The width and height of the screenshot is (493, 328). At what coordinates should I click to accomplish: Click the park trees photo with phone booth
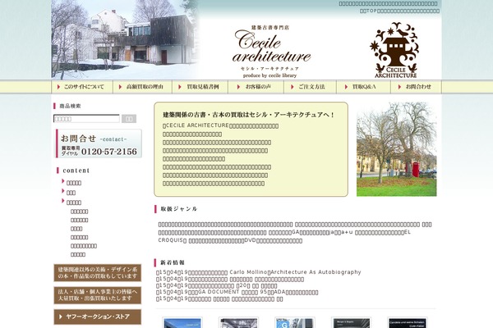click(x=397, y=149)
